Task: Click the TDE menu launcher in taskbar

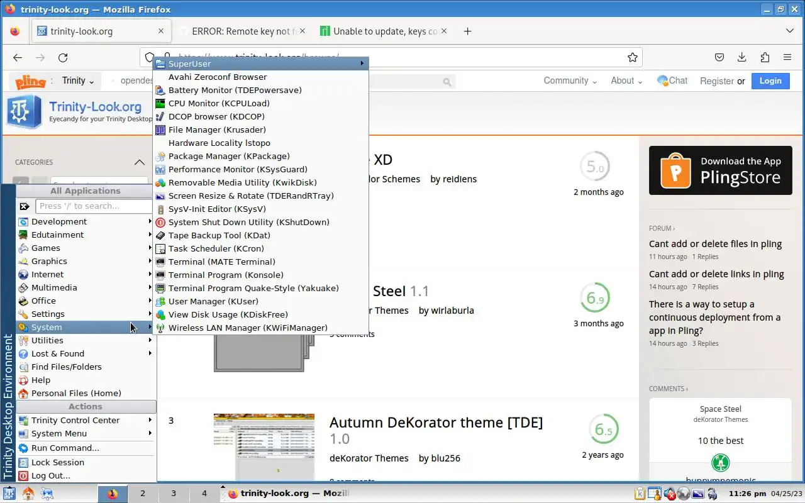Action: coord(9,494)
